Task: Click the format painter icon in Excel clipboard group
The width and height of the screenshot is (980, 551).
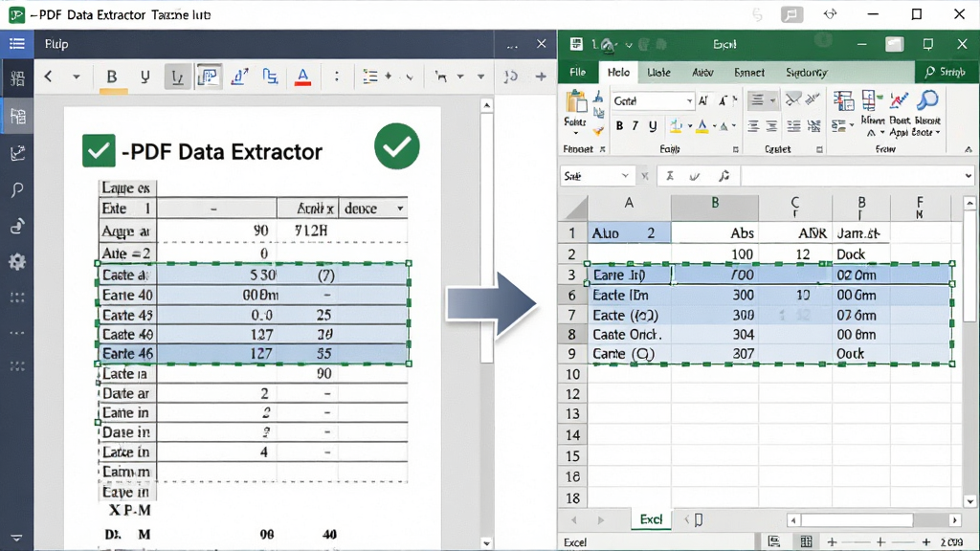Action: point(599,130)
